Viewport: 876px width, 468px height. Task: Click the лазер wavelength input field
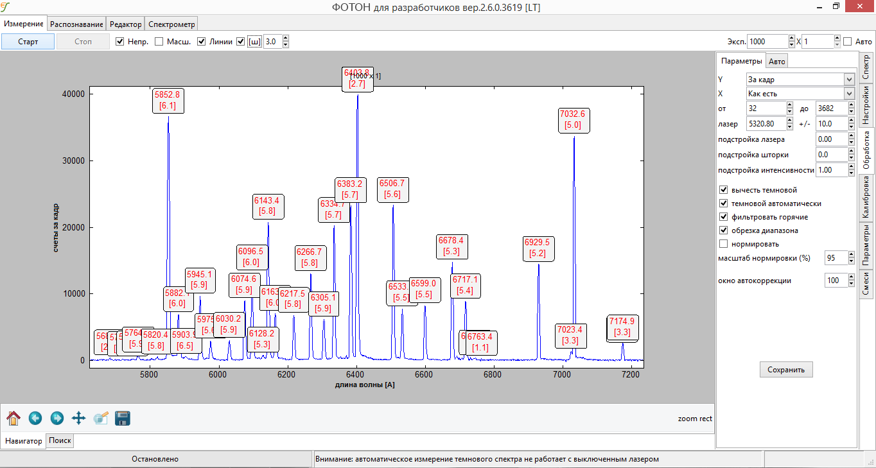766,123
